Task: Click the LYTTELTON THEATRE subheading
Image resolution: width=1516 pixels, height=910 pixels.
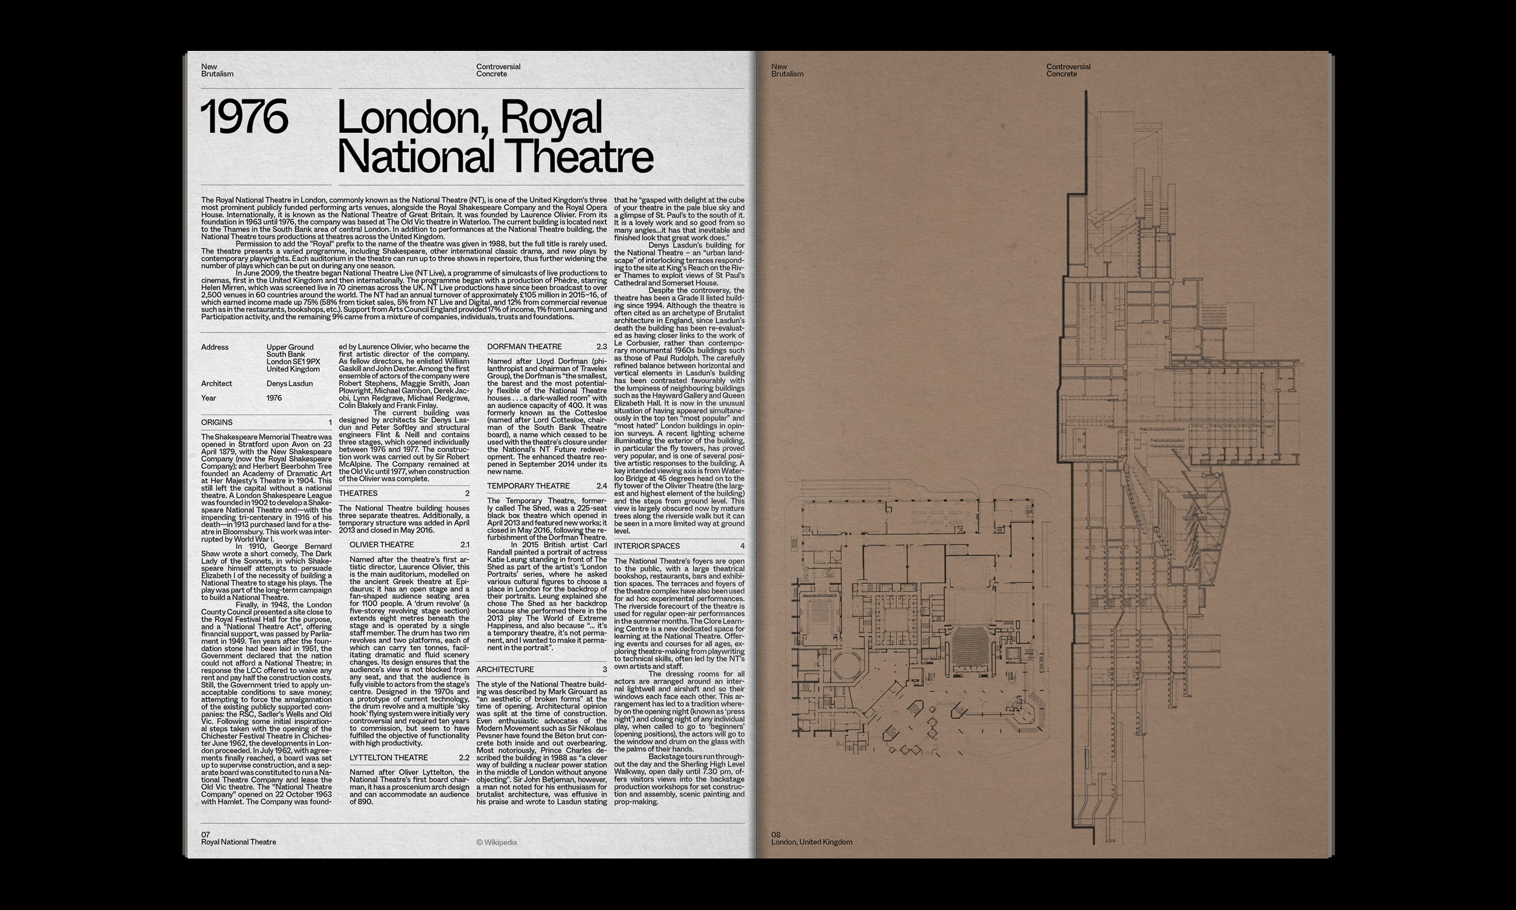Action: coord(389,758)
